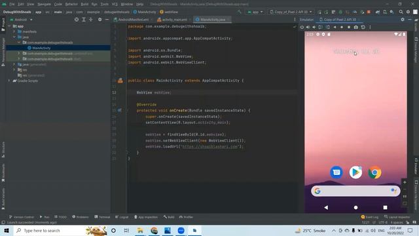Open Play Store on emulator home screen

355,172
